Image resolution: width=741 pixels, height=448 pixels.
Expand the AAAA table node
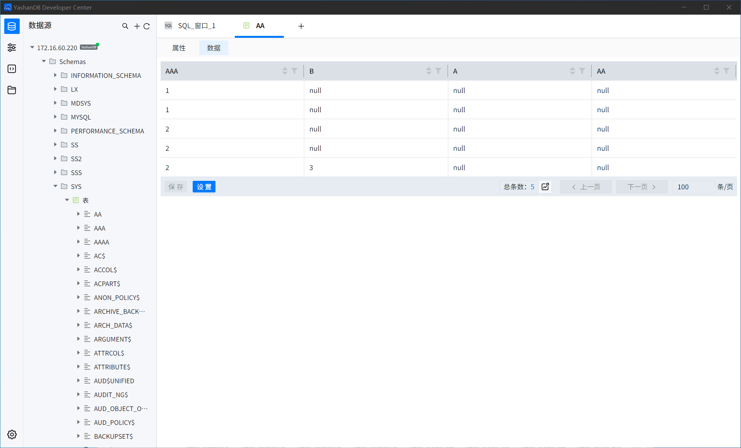[x=78, y=242]
